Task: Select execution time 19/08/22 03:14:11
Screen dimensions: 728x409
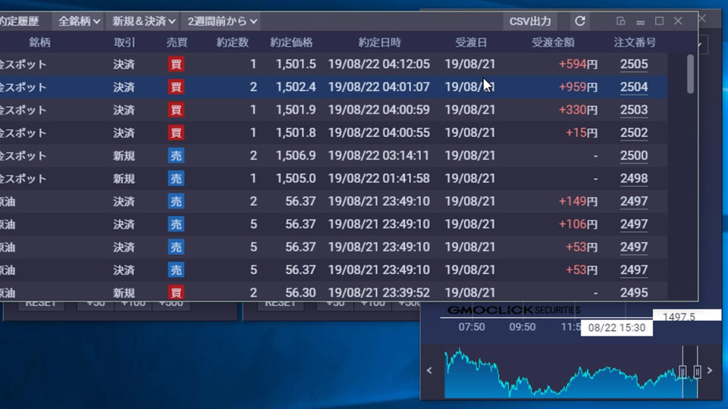Action: click(x=379, y=155)
